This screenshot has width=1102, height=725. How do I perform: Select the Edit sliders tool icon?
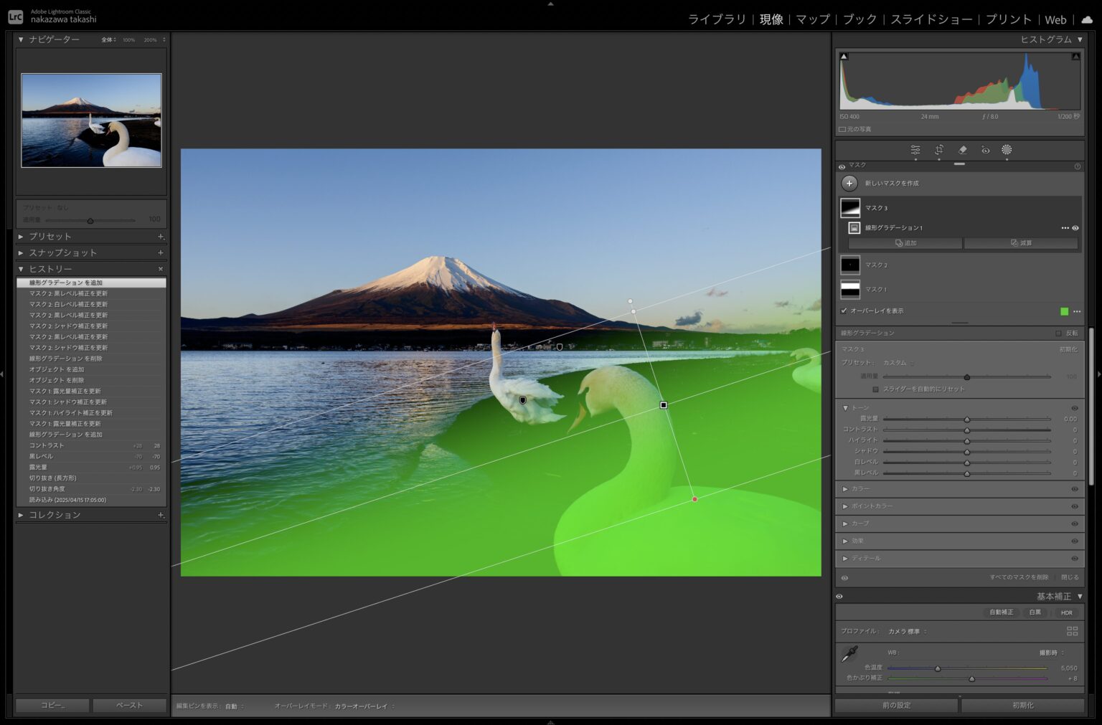[x=915, y=150]
